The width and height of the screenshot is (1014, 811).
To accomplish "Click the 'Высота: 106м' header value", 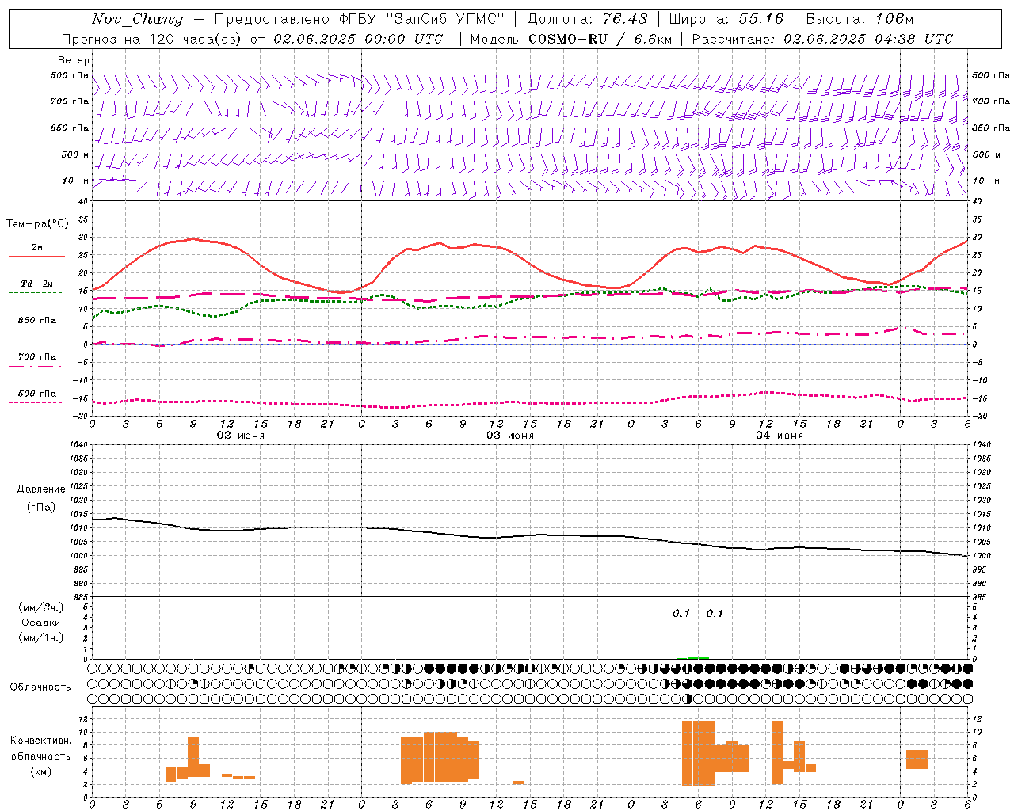I will [860, 19].
